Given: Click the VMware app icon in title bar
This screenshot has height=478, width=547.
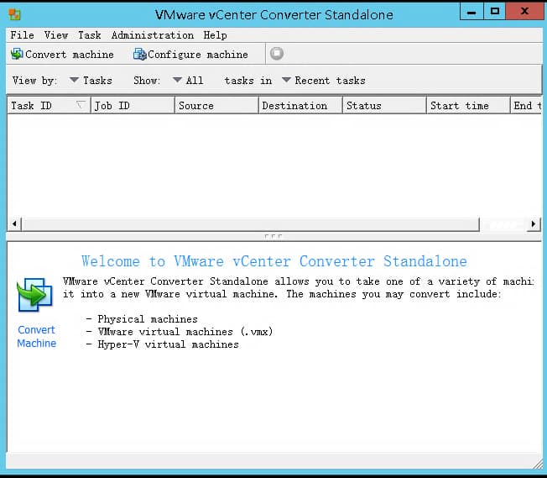Looking at the screenshot, I should [14, 14].
